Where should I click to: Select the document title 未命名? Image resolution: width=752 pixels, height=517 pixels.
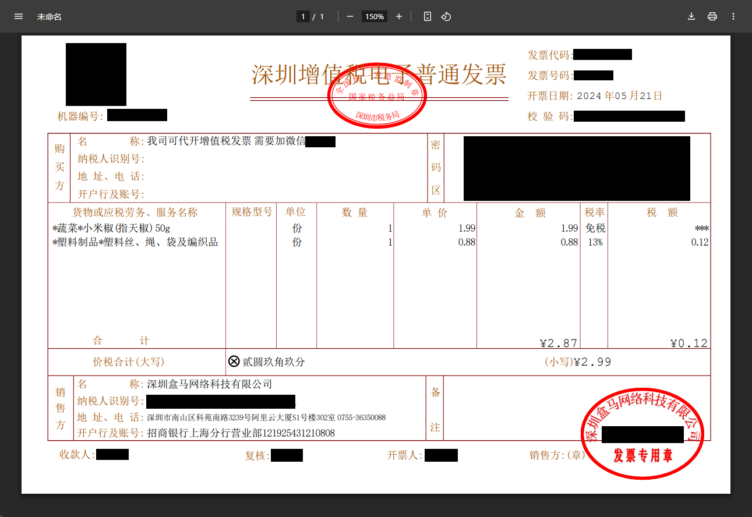(50, 17)
